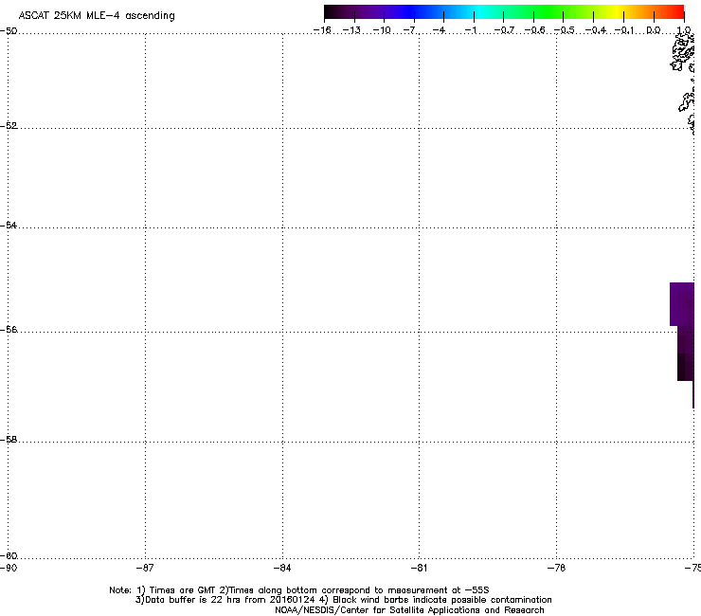Click the 'Data buffer is 22 hrs from 20160124' note
This screenshot has height=616, width=701.
[225, 600]
